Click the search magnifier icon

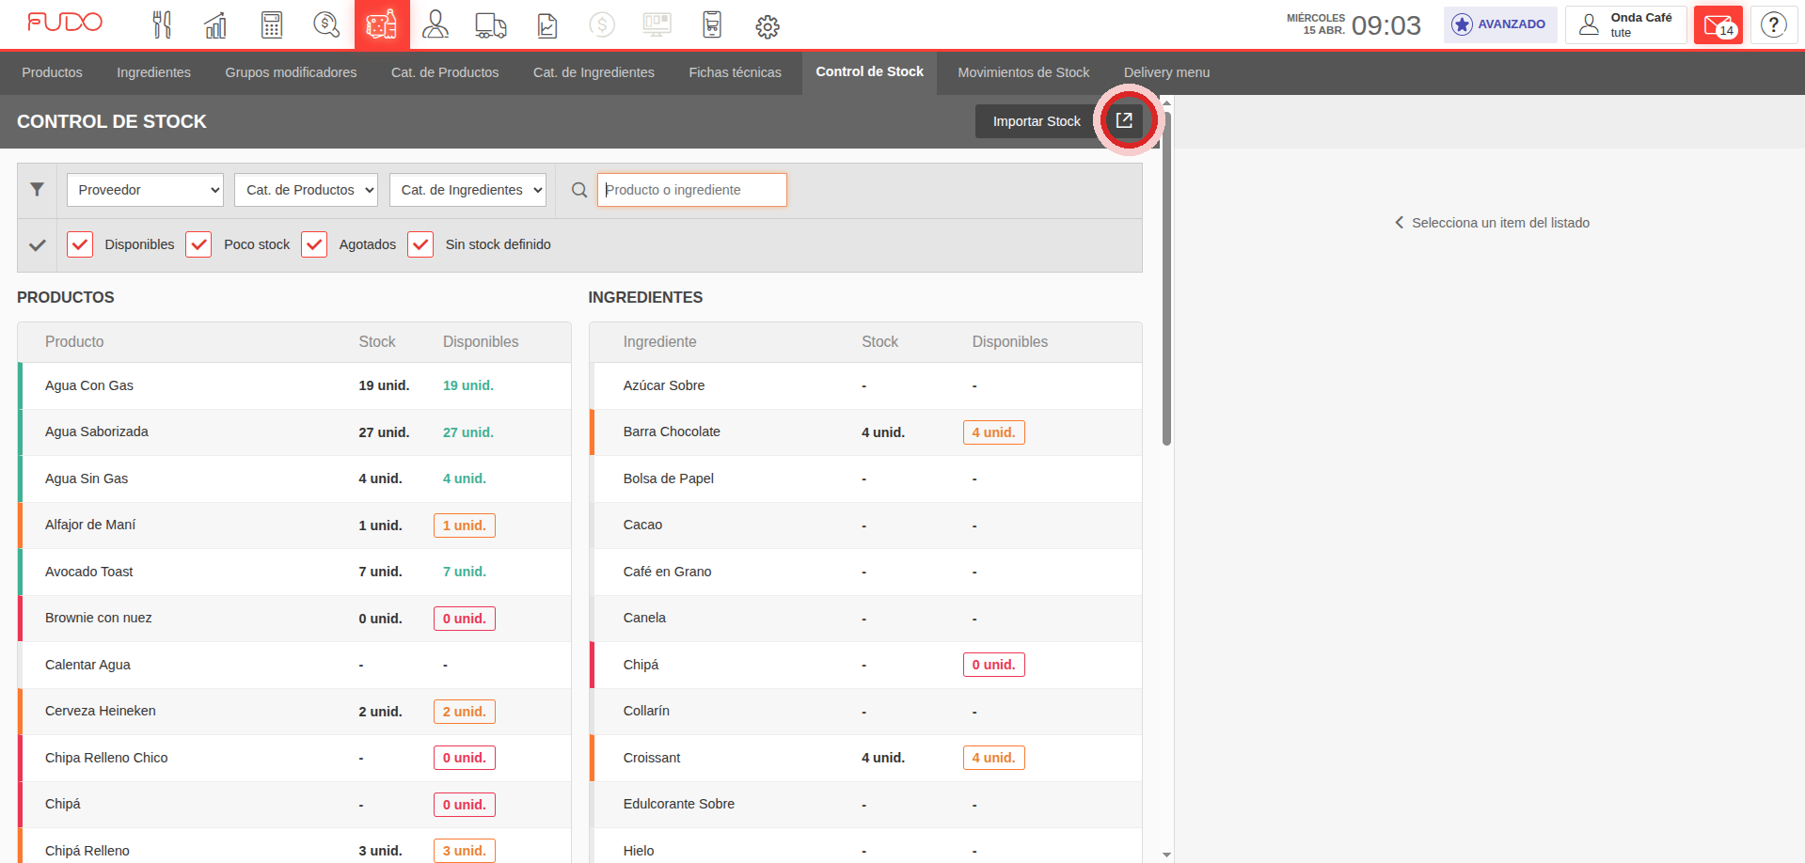point(579,190)
